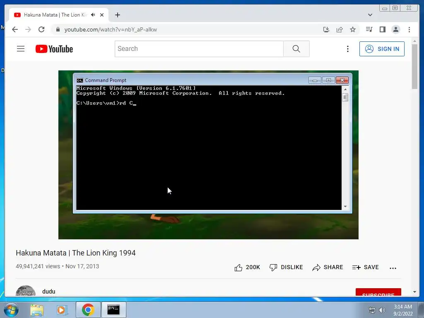Viewport: 424px width, 318px height.
Task: Click the DISLIKE thumbs down button
Action: (x=286, y=267)
